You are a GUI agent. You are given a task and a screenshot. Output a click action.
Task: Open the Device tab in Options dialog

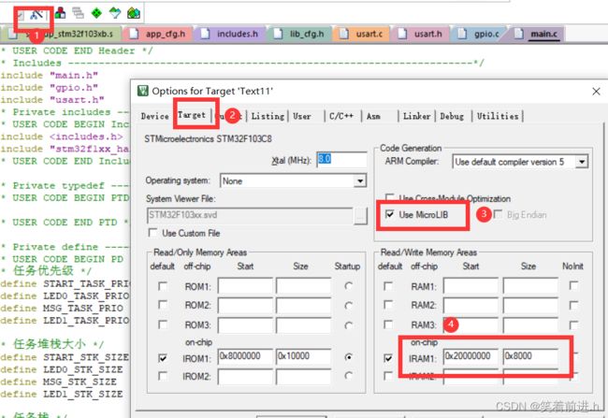tap(154, 116)
